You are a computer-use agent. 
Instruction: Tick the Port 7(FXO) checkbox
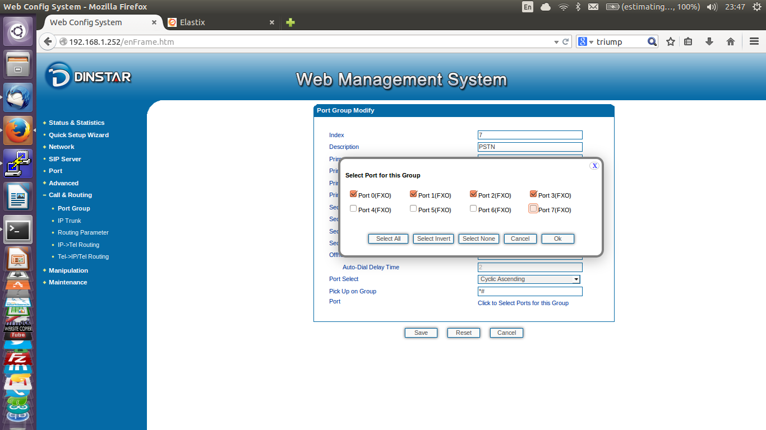[533, 209]
